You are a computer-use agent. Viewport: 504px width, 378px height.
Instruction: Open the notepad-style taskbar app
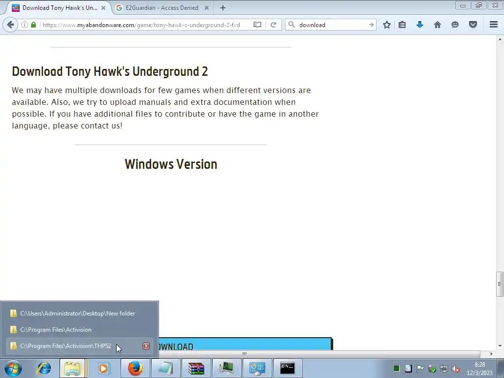(165, 368)
